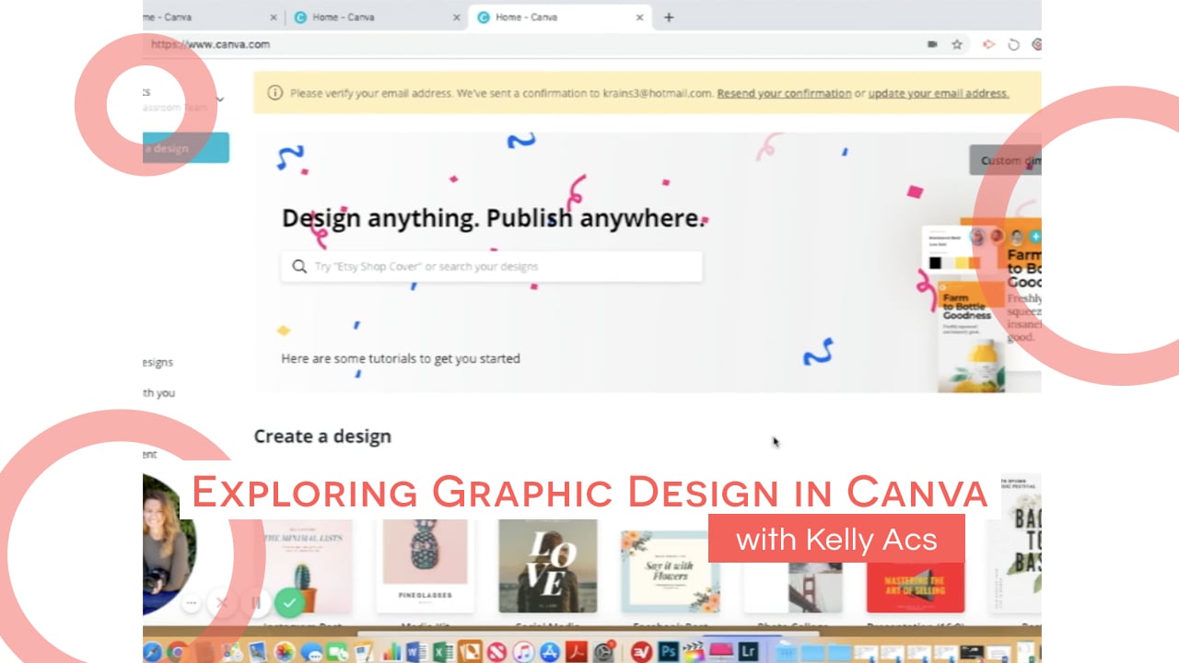Close the active Home - Canva tab
1179x663 pixels.
click(640, 17)
